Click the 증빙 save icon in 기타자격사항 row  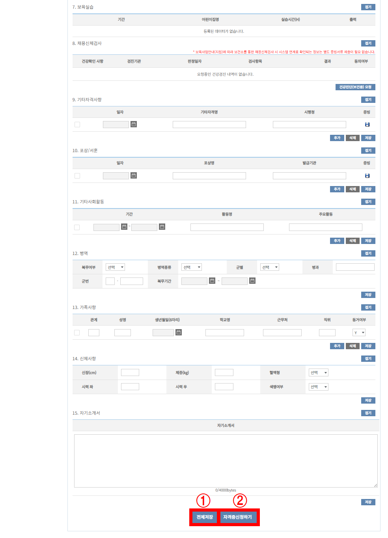367,125
